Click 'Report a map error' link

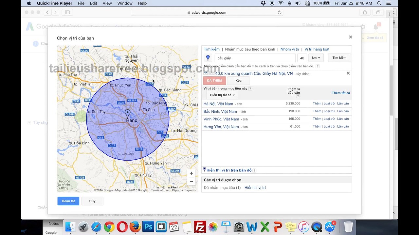pos(184,190)
